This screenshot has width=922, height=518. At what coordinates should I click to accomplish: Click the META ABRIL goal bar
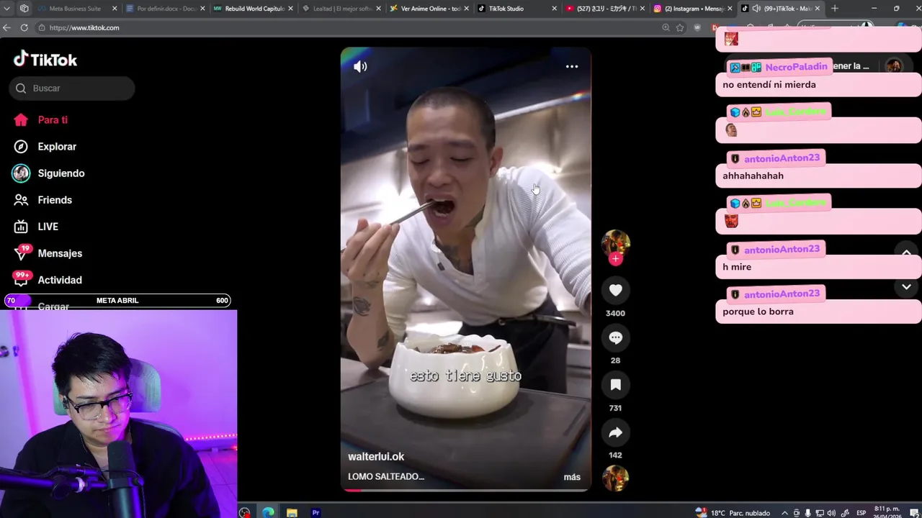[117, 301]
